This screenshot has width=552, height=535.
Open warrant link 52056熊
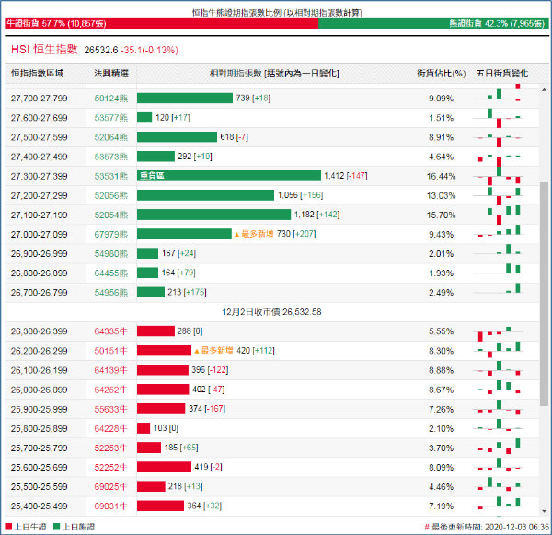click(111, 195)
